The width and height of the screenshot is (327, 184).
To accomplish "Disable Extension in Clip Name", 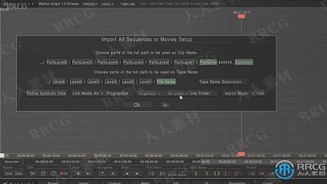I will (x=244, y=62).
